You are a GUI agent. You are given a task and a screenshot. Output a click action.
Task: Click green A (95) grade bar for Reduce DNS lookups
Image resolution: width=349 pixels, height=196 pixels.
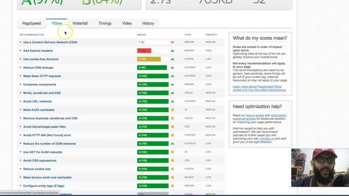[152, 68]
